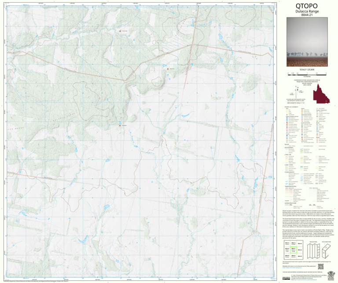Click the highlighted 8844-21 cell in the sheet index
The height and width of the screenshot is (283, 338).
pyautogui.click(x=294, y=250)
